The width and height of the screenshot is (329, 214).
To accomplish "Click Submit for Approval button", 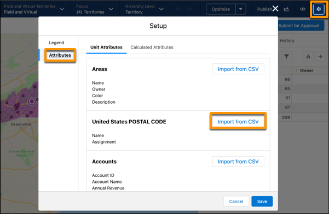I will (x=301, y=26).
